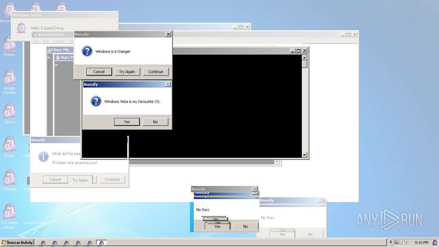Click the scrollbar thumb in black console window
Viewport: 439px width, 247px height.
(305, 64)
